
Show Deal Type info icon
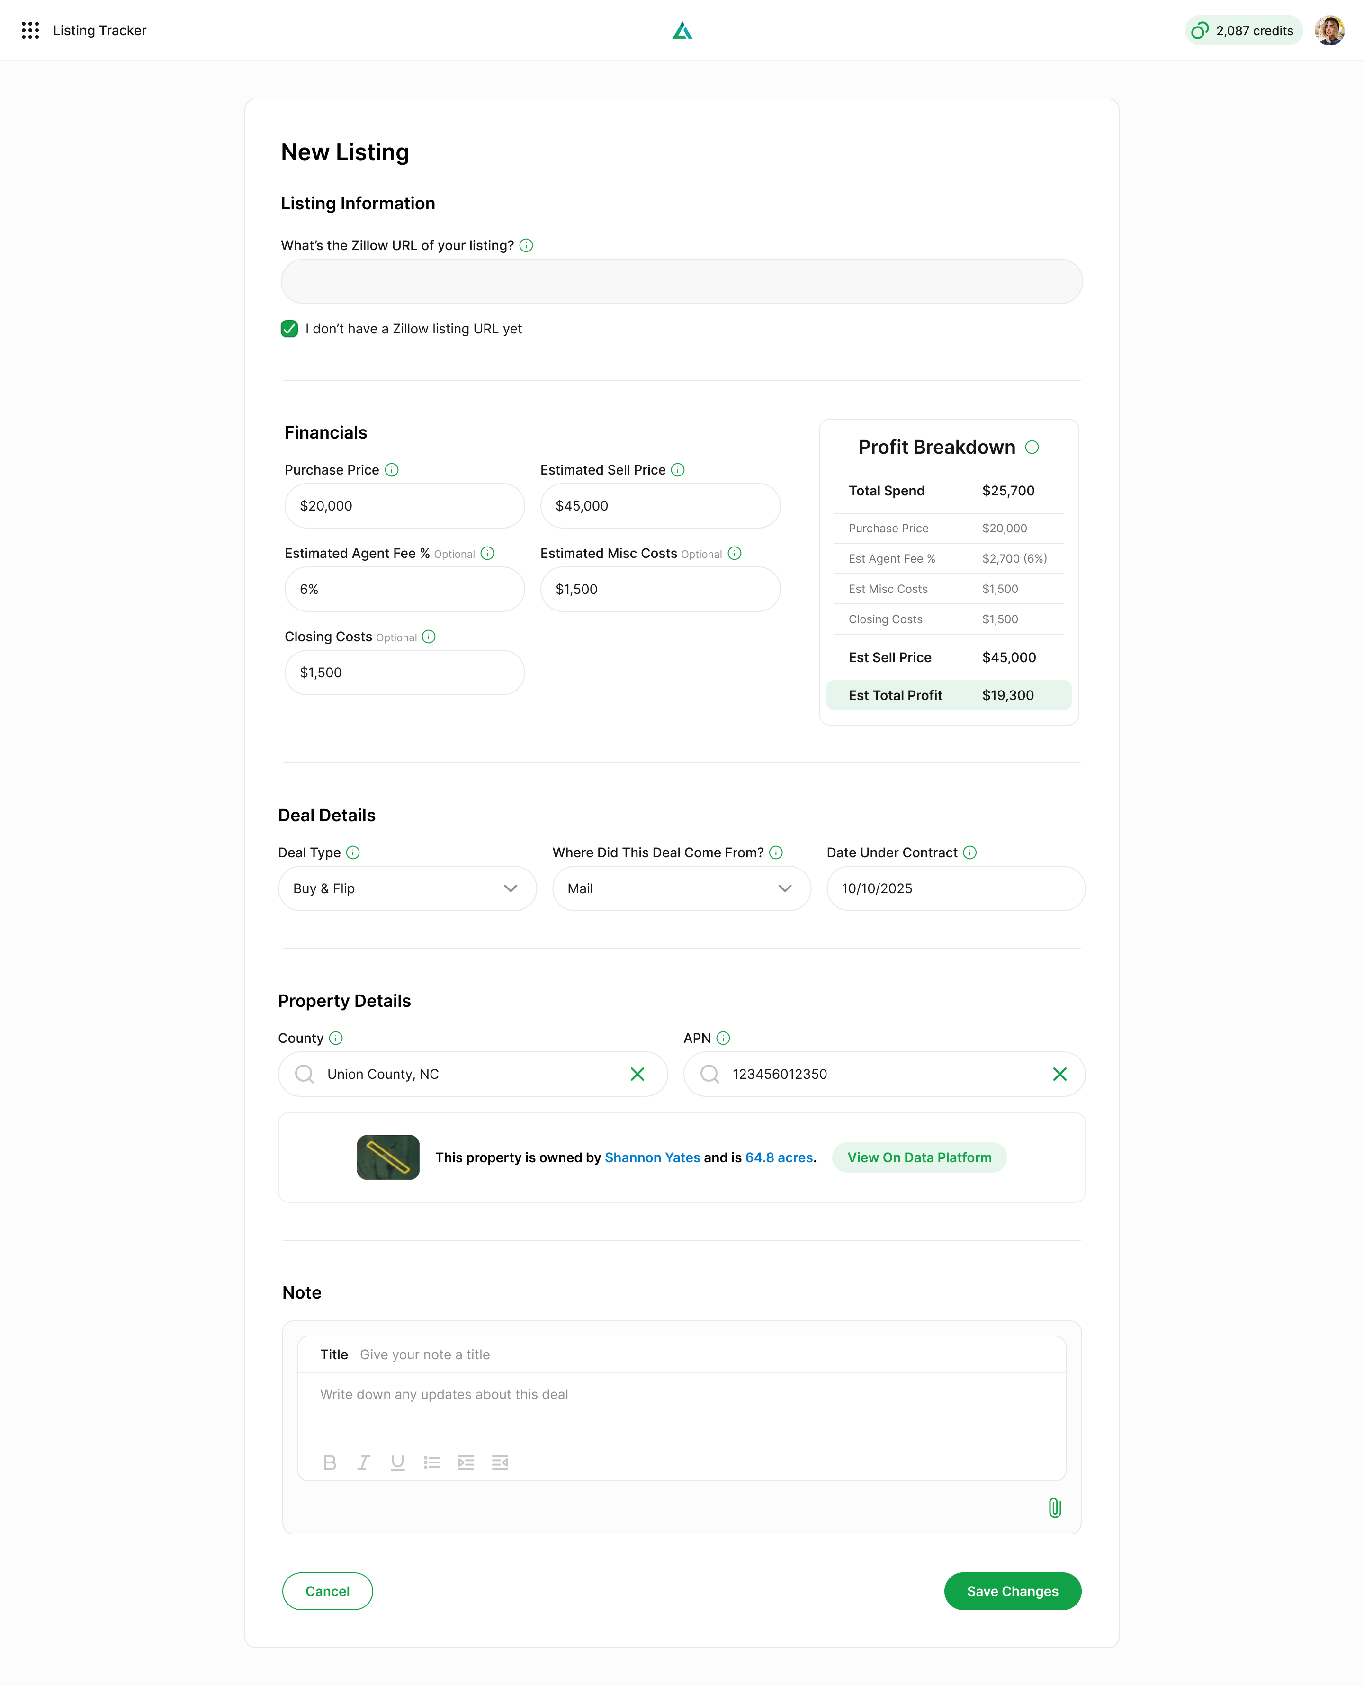click(x=353, y=852)
